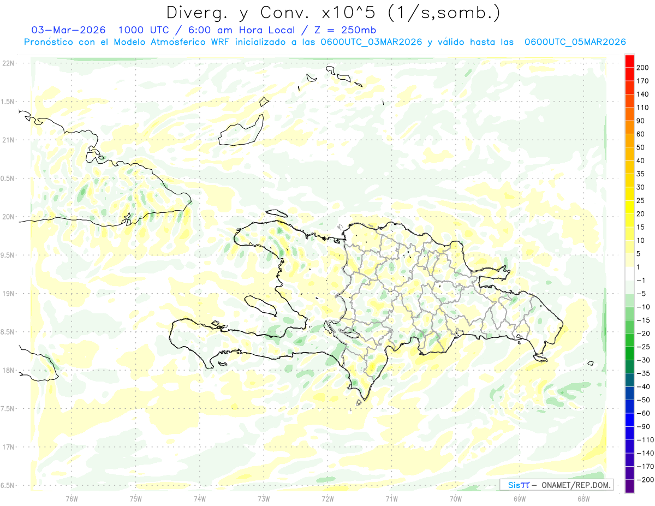Click the white colorbar swatch between 1 and -1
655x506 pixels.
pyautogui.click(x=629, y=273)
